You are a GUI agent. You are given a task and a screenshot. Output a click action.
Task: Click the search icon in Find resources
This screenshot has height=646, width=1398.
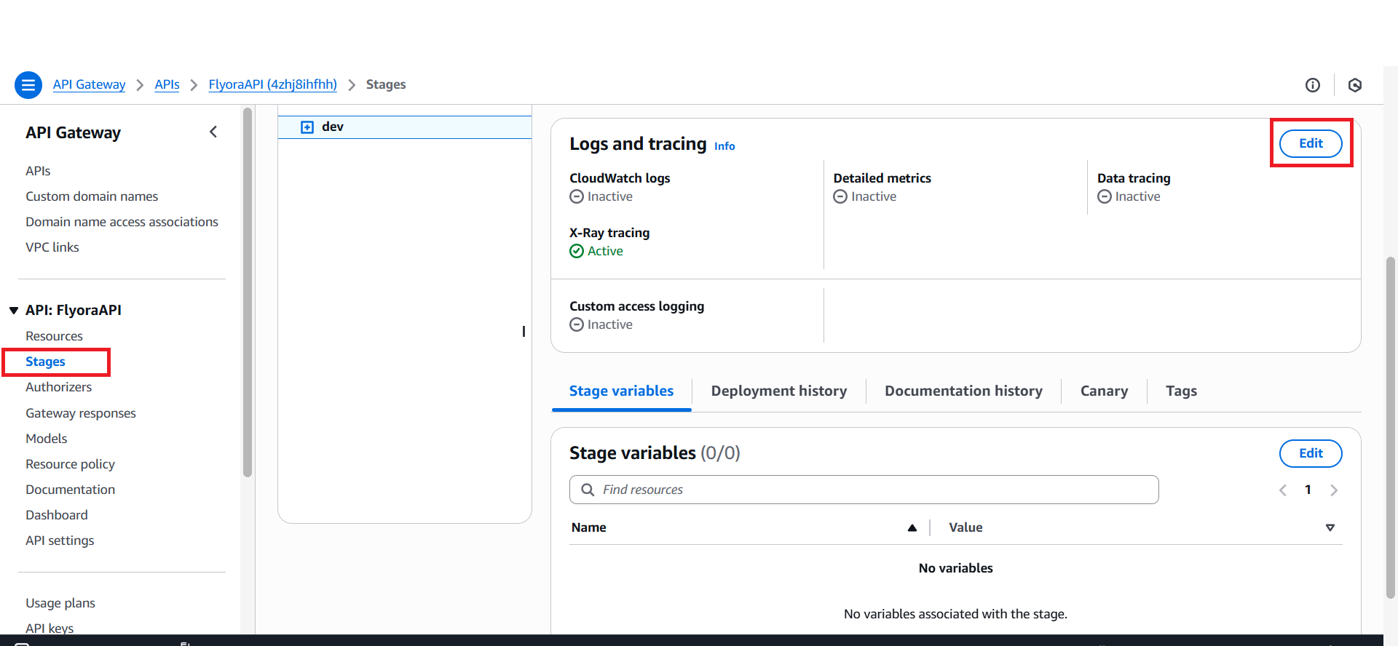[588, 490]
